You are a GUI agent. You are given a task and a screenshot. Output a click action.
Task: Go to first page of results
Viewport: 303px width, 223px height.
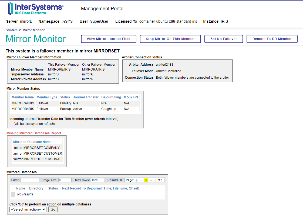tap(137, 180)
